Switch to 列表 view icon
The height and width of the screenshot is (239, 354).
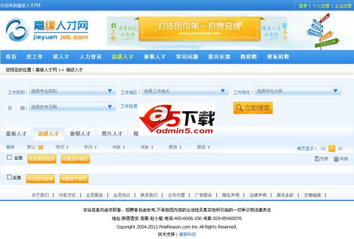321,159
